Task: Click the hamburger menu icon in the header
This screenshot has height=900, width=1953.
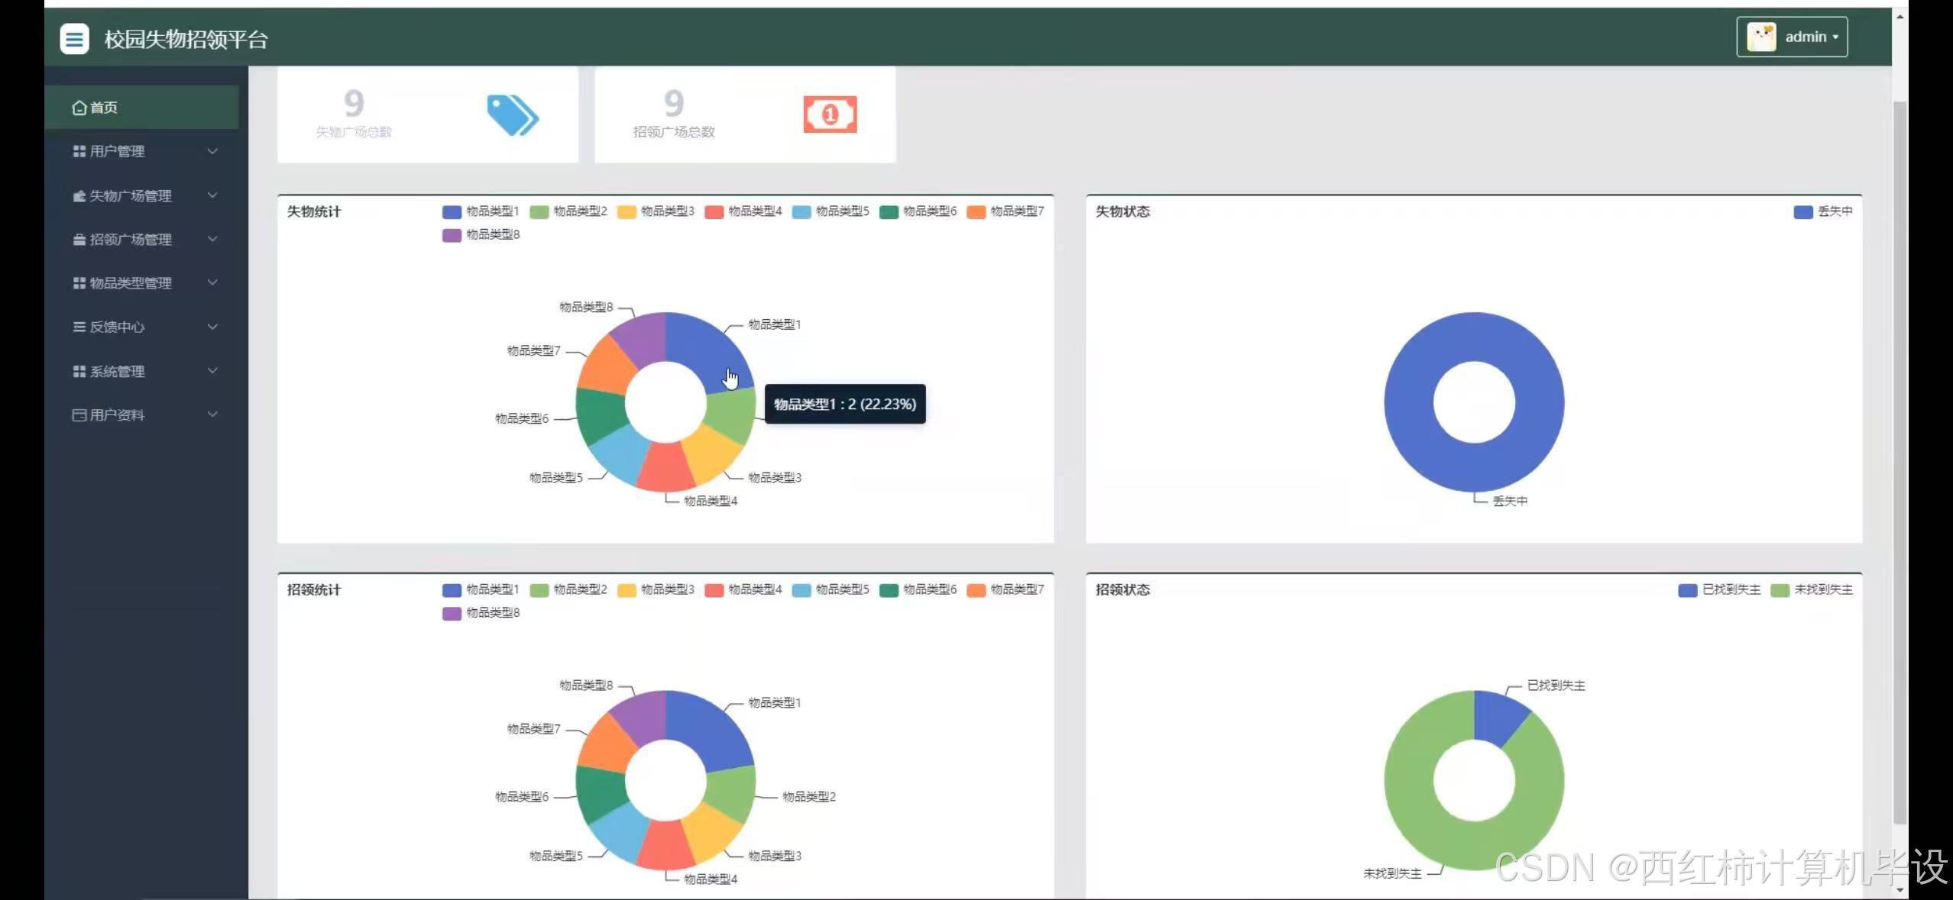Action: click(74, 38)
